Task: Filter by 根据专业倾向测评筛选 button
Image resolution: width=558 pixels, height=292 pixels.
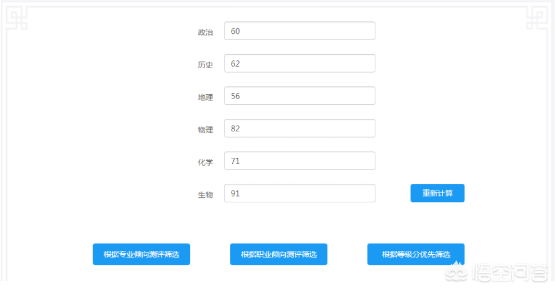Action: pos(141,254)
